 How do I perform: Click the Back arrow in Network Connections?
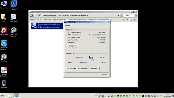point(31,16)
